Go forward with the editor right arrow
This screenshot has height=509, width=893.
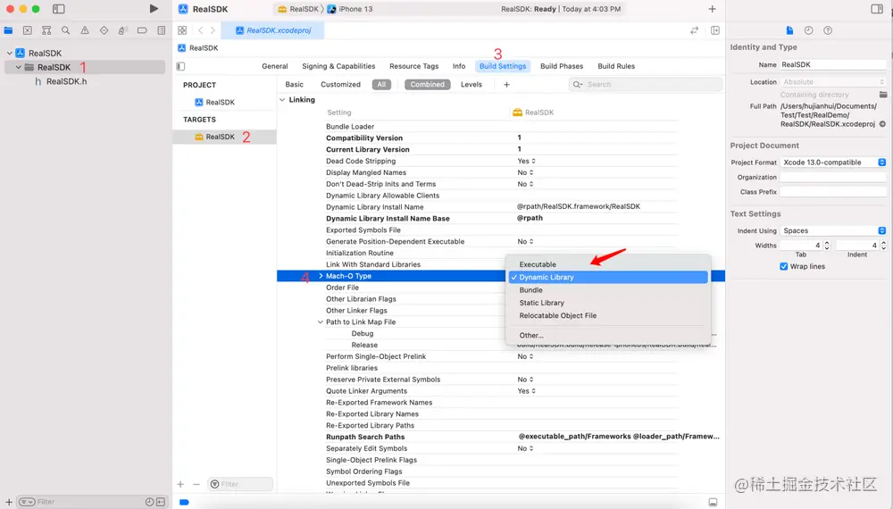(x=213, y=30)
